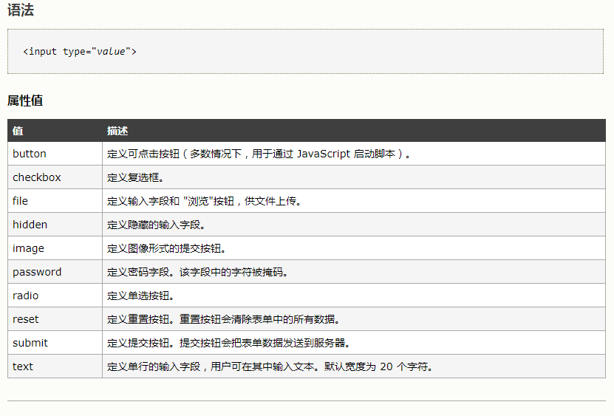Click description 定义重置按钮 for reset
The image size is (614, 416).
coord(223,319)
